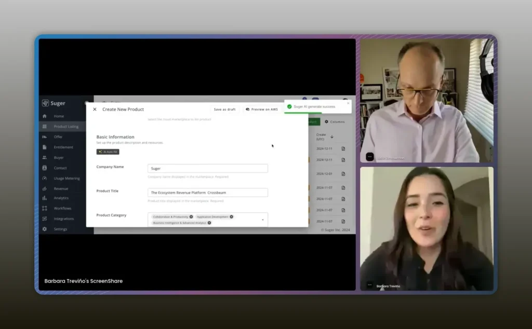The width and height of the screenshot is (532, 329).
Task: Remove the Application Development category chip
Action: click(232, 217)
